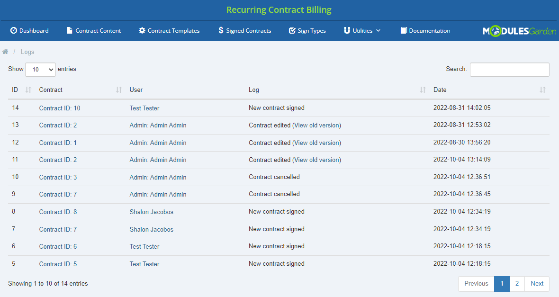Viewport: 559px width, 297px height.
Task: Go to Contract Templates
Action: [x=169, y=31]
